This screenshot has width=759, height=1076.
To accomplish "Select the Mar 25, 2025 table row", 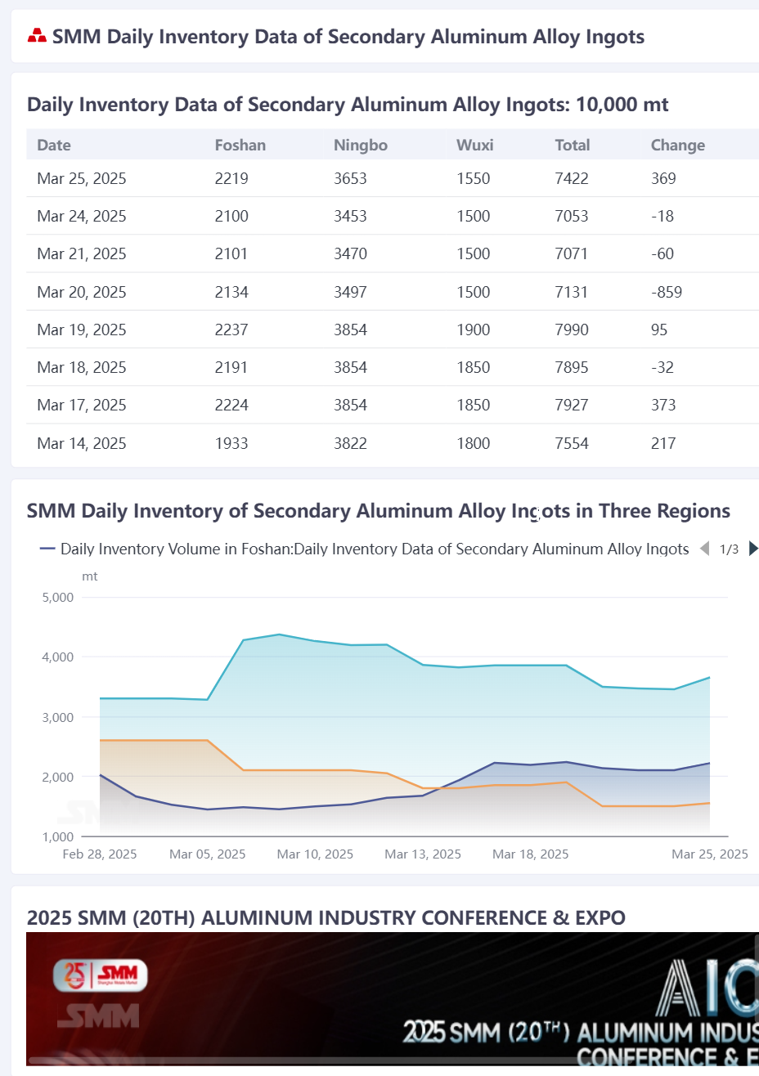I will pyautogui.click(x=393, y=178).
